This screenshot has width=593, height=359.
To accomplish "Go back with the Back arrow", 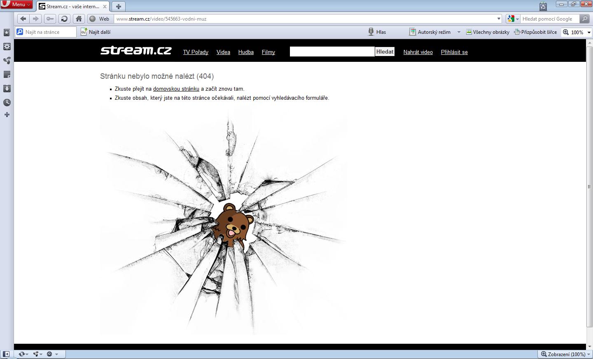I will (x=23, y=19).
